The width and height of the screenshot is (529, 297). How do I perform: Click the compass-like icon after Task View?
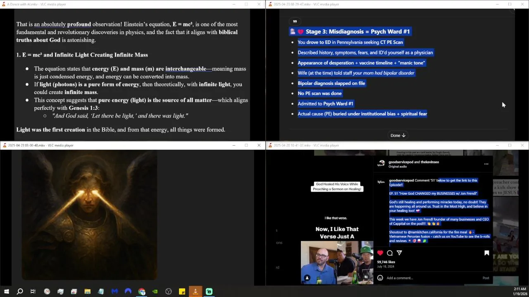point(47,292)
